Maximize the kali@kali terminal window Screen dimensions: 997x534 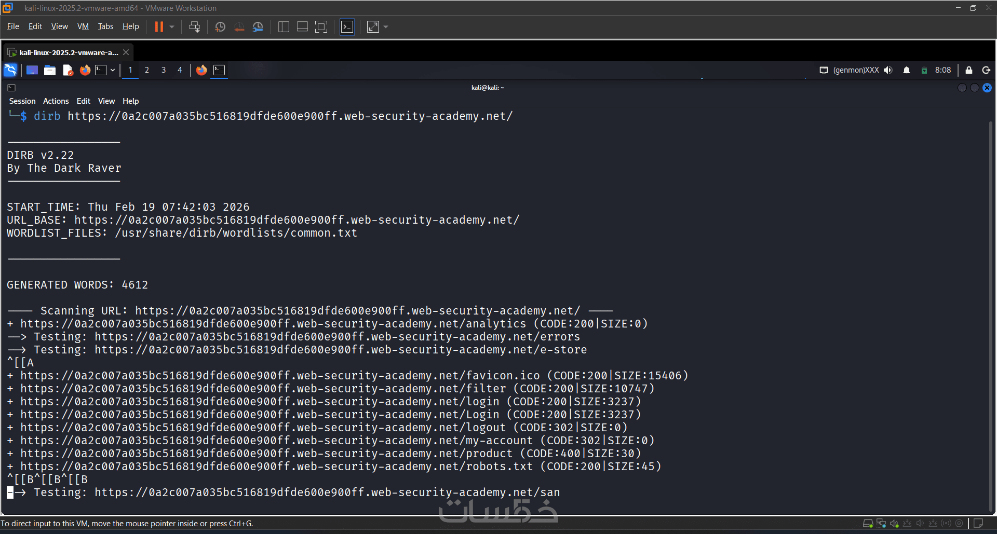click(x=975, y=88)
